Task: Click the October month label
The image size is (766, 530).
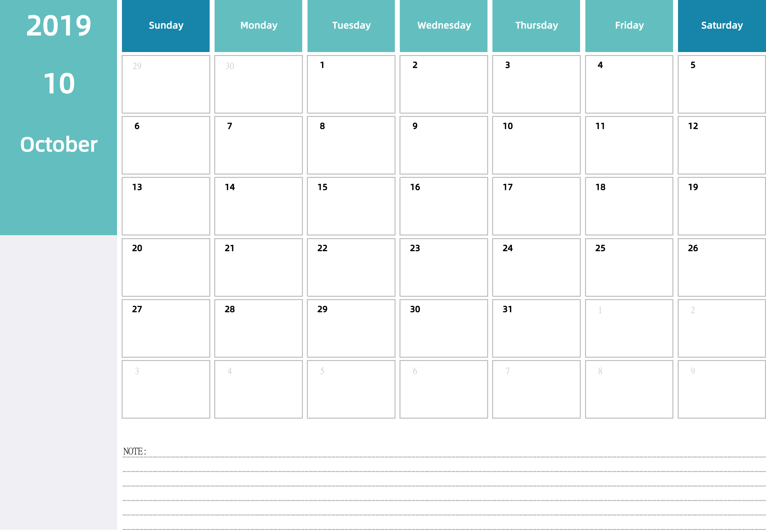Action: coord(59,157)
